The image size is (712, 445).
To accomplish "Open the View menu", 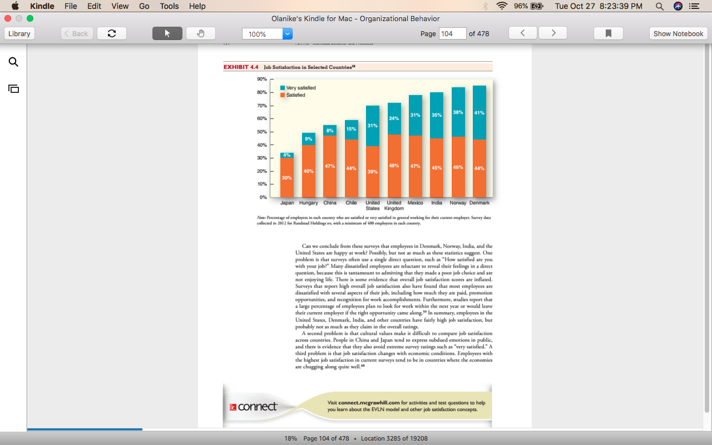I will point(120,6).
